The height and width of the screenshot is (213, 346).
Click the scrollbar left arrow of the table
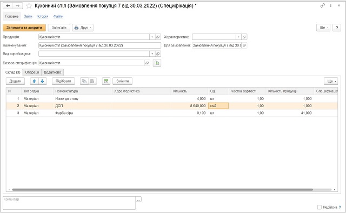[x=9, y=190]
